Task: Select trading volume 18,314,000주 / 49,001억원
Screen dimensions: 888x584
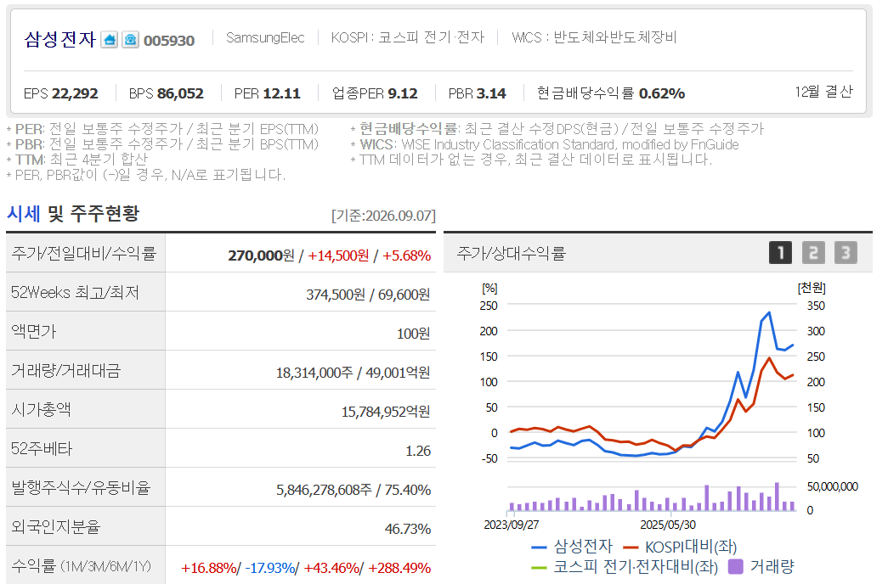Action: point(353,373)
